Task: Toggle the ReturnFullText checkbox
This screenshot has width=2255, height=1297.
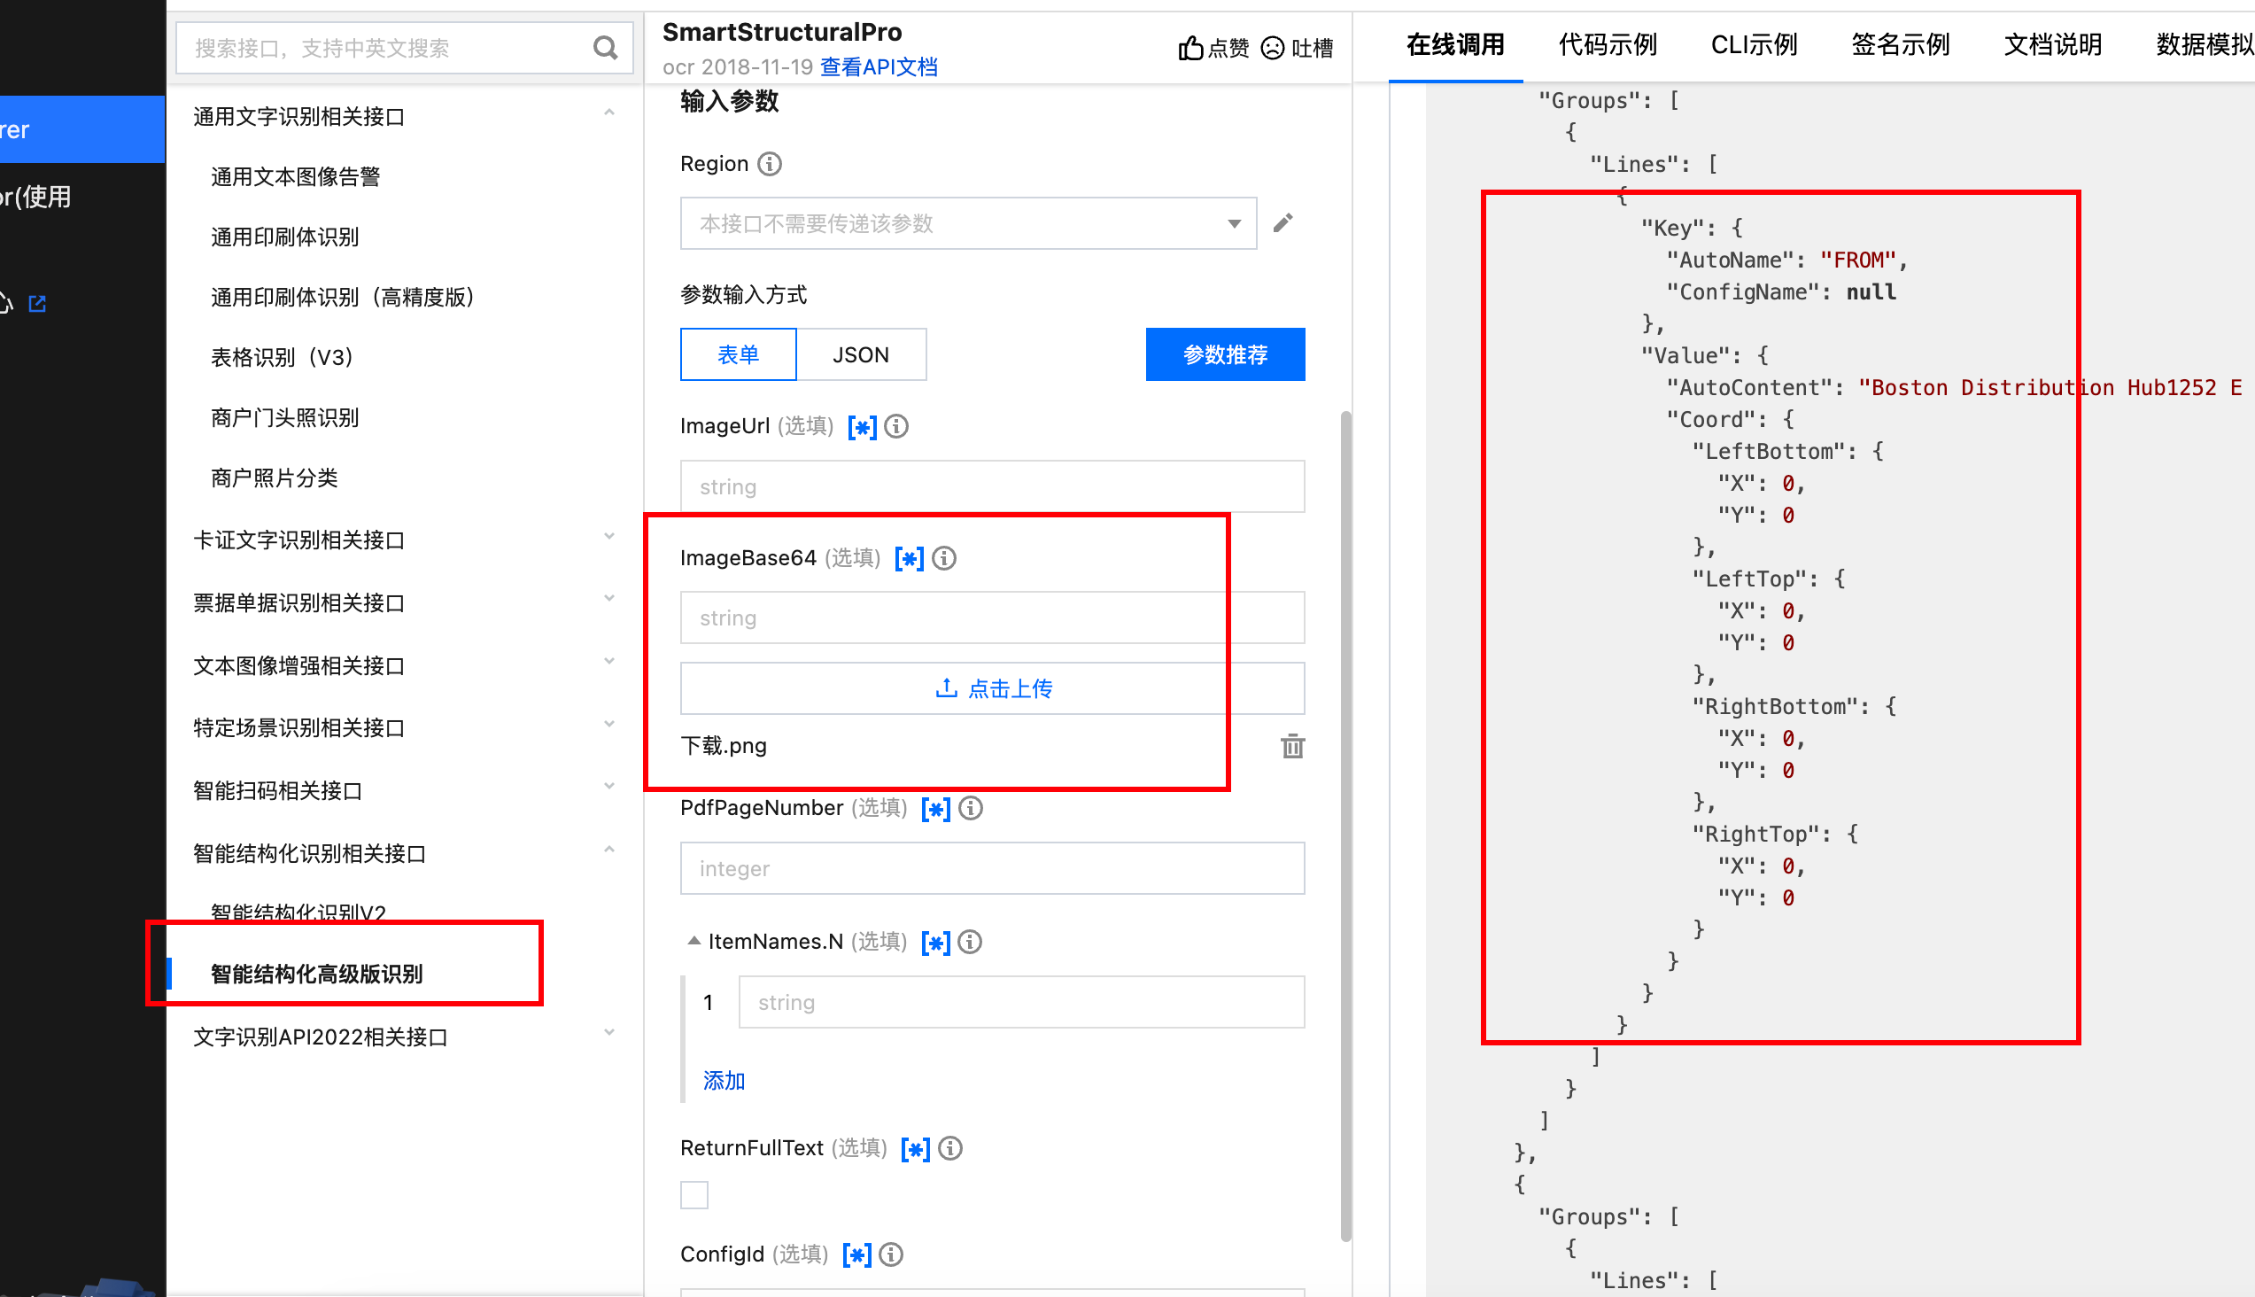Action: click(x=694, y=1194)
